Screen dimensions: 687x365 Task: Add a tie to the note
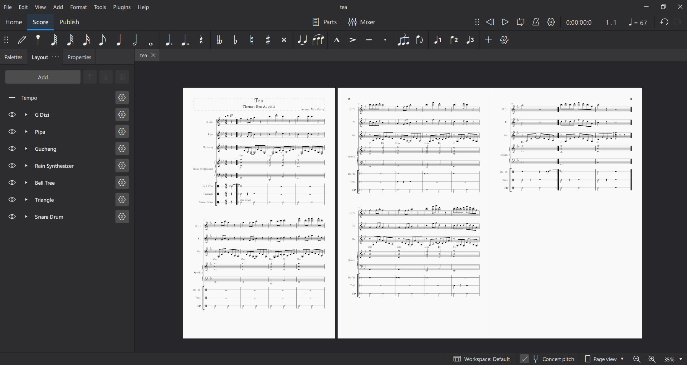(302, 40)
